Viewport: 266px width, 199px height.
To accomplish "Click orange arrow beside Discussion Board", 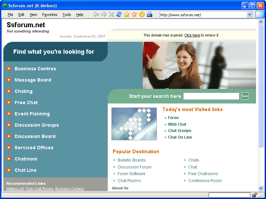I will (x=9, y=136).
